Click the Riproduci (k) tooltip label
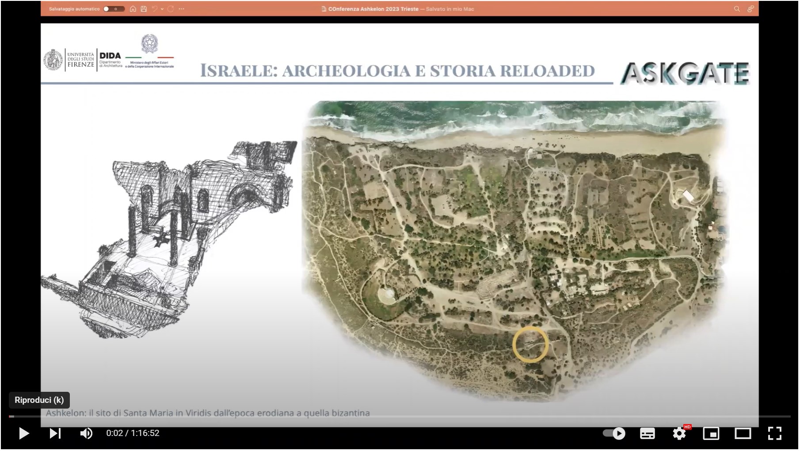The width and height of the screenshot is (800, 451). [39, 400]
